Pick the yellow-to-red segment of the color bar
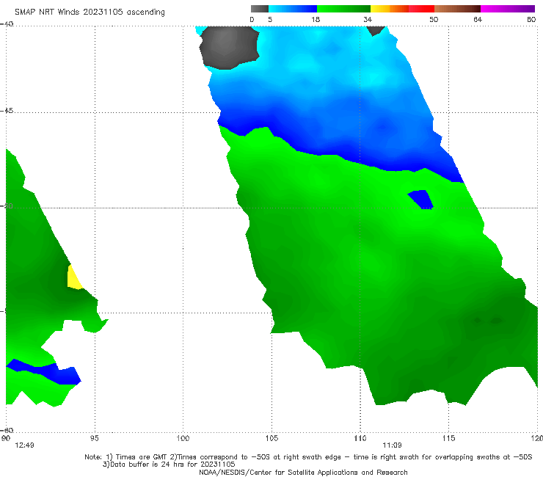The width and height of the screenshot is (543, 477). (402, 9)
